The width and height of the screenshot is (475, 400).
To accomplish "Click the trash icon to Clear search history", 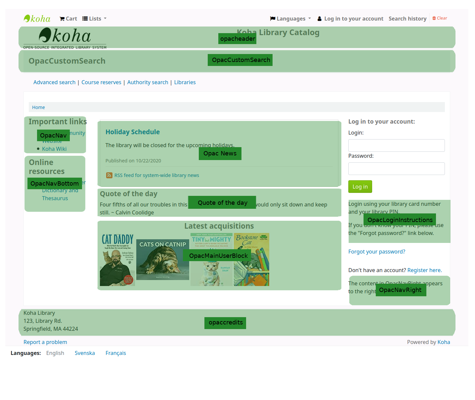I will (434, 18).
